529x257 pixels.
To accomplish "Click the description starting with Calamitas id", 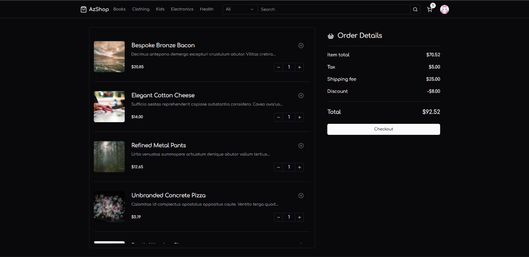I will pyautogui.click(x=205, y=204).
